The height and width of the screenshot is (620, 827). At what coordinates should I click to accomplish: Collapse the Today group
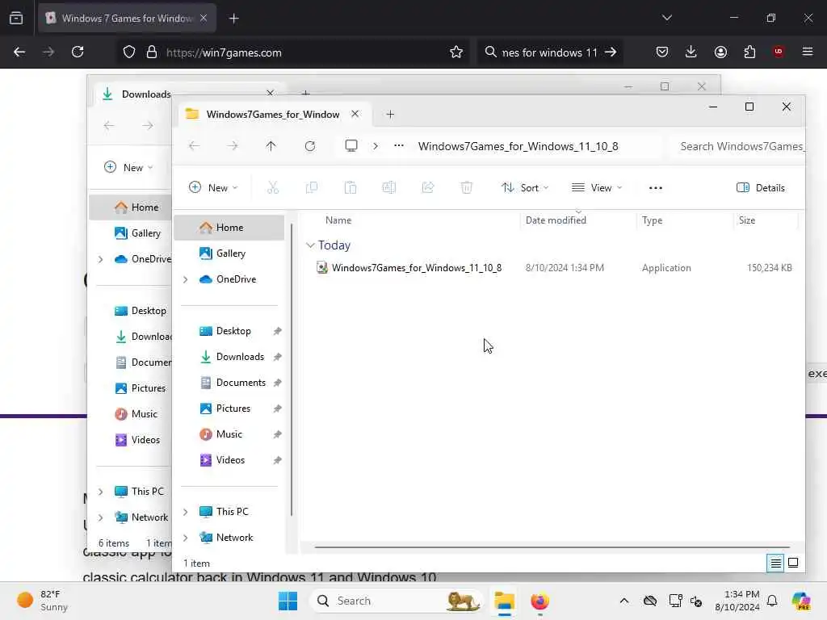point(310,245)
